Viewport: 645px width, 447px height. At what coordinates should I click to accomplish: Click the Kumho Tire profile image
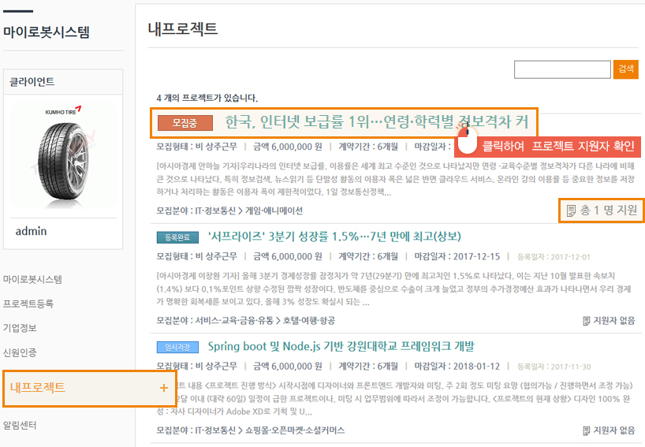pos(62,154)
